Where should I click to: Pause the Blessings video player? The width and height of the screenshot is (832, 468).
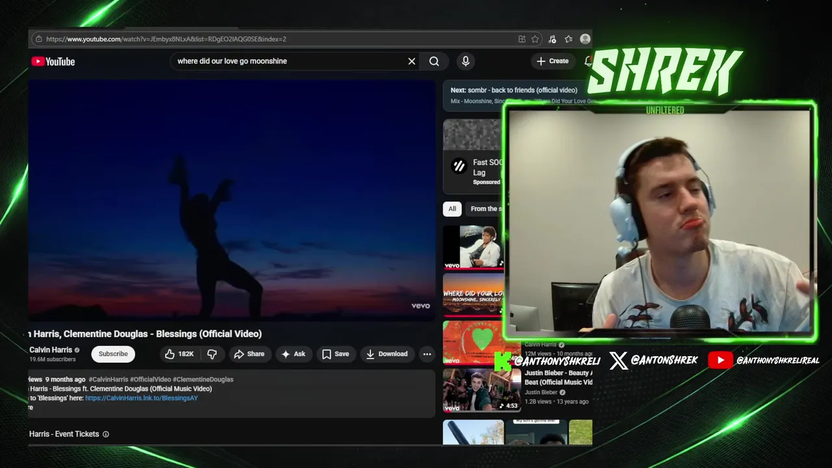[x=231, y=200]
